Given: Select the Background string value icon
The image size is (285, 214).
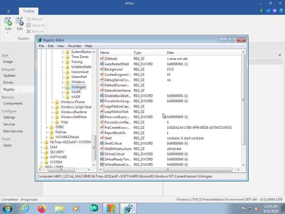Looking at the screenshot, I should pyautogui.click(x=102, y=69).
